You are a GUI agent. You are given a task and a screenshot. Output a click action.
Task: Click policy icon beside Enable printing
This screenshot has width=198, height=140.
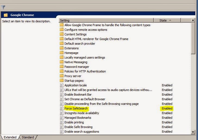[x=62, y=122]
